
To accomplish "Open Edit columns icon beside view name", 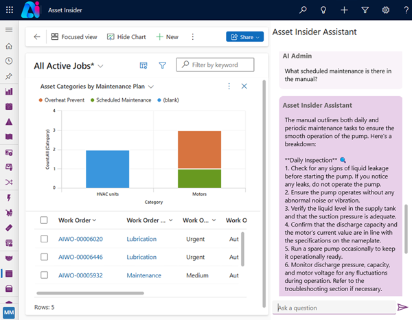I will tap(144, 65).
